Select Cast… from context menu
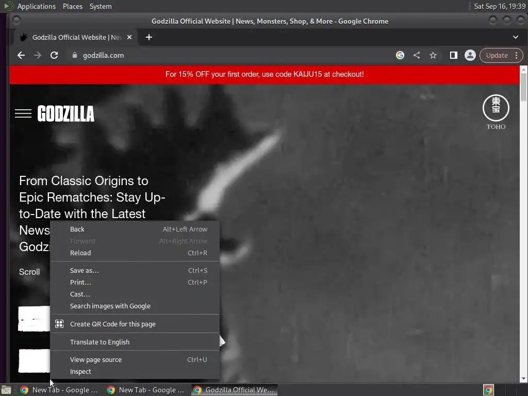The image size is (528, 396). [x=135, y=294]
